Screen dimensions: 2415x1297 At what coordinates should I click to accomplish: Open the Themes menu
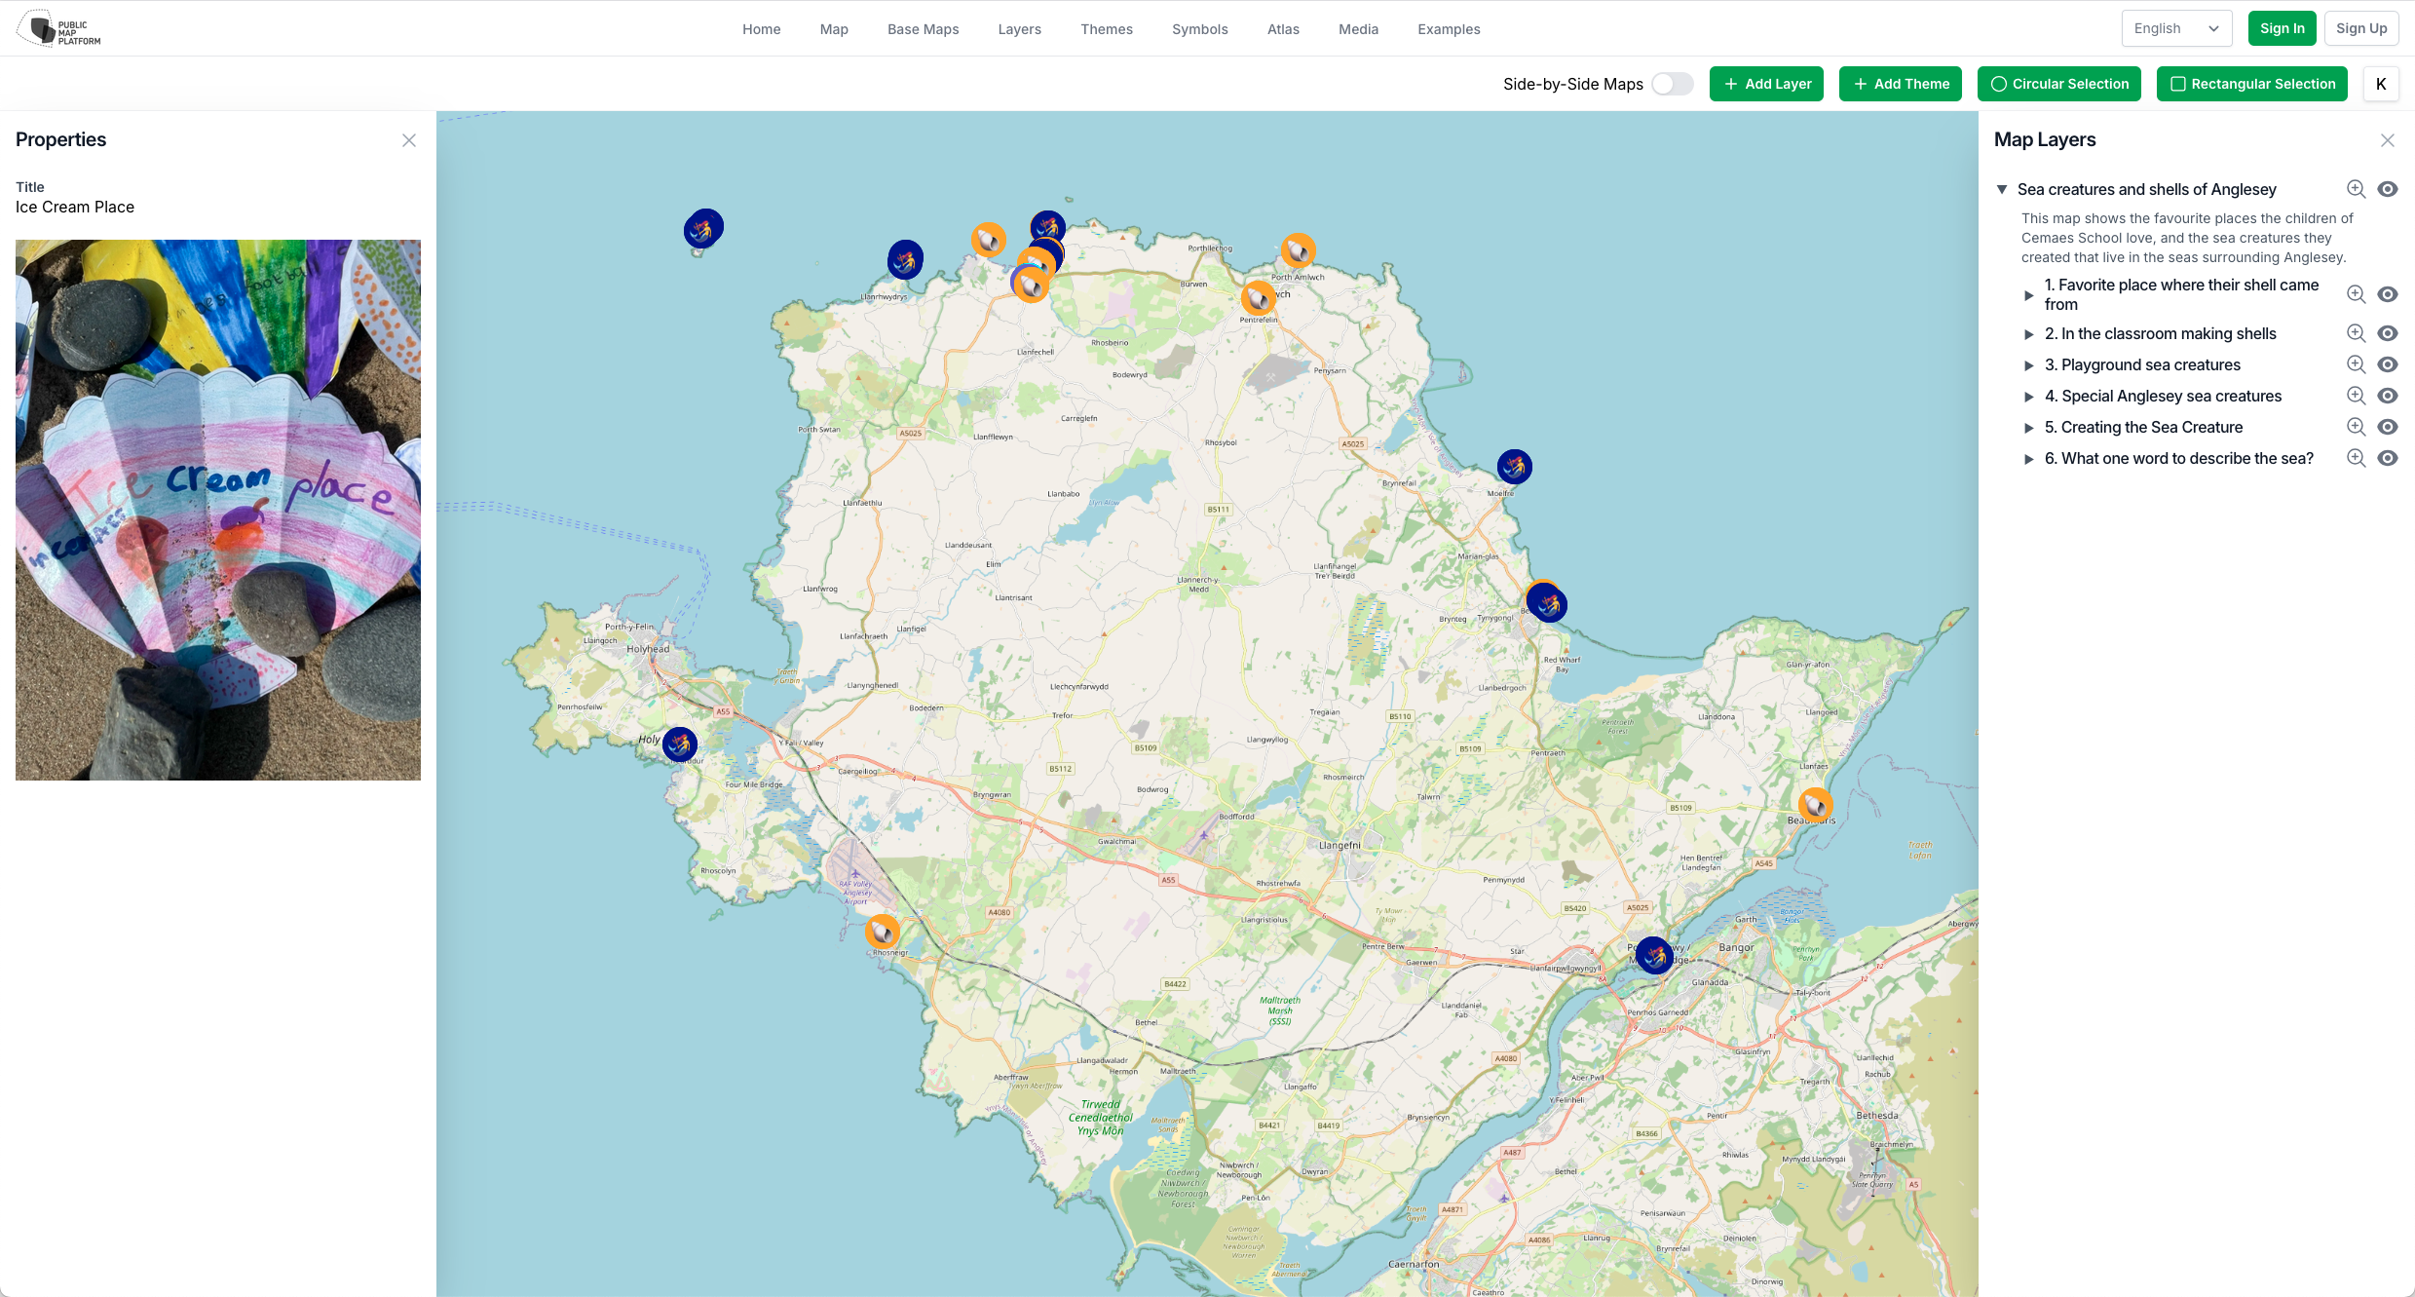(1106, 28)
